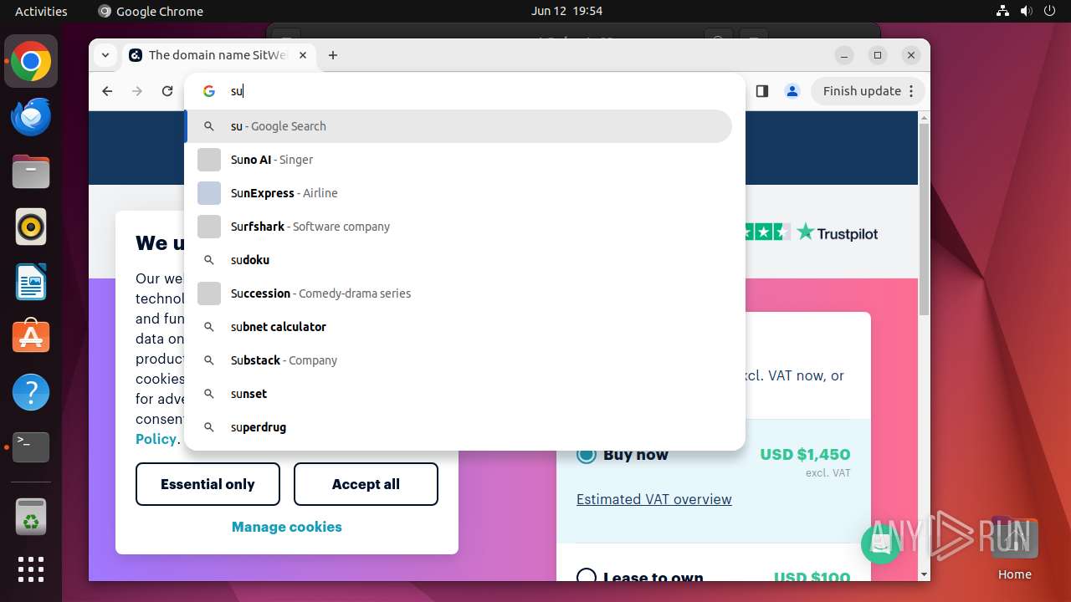Reload the page with refresh icon
Screen dimensions: 1071x602
click(x=167, y=91)
